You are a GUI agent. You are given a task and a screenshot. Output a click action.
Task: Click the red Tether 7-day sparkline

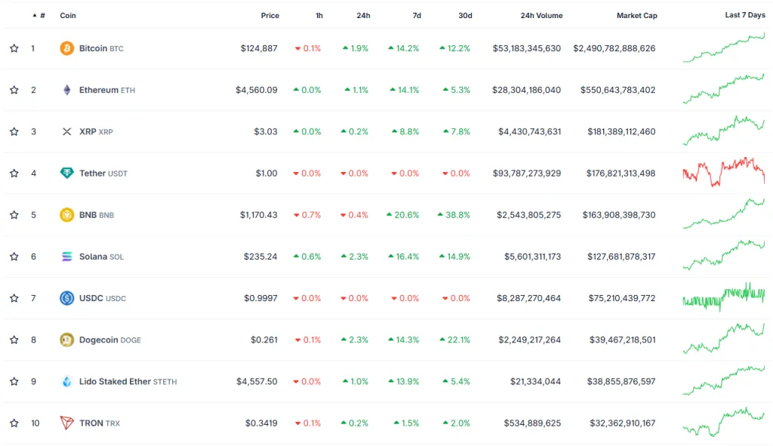723,172
